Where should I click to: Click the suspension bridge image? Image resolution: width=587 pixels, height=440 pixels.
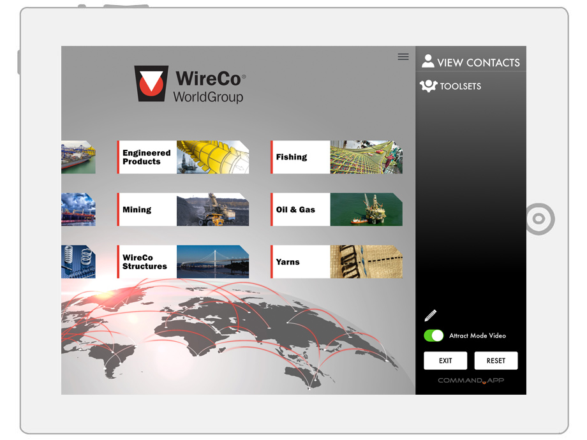click(x=213, y=262)
